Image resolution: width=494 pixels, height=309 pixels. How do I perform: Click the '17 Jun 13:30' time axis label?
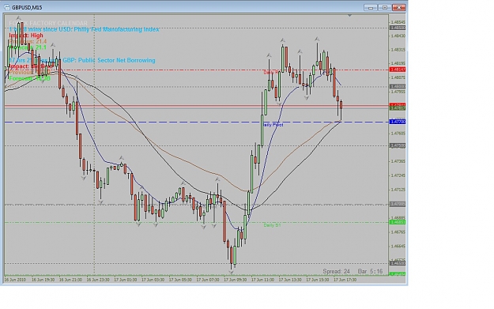[290, 280]
